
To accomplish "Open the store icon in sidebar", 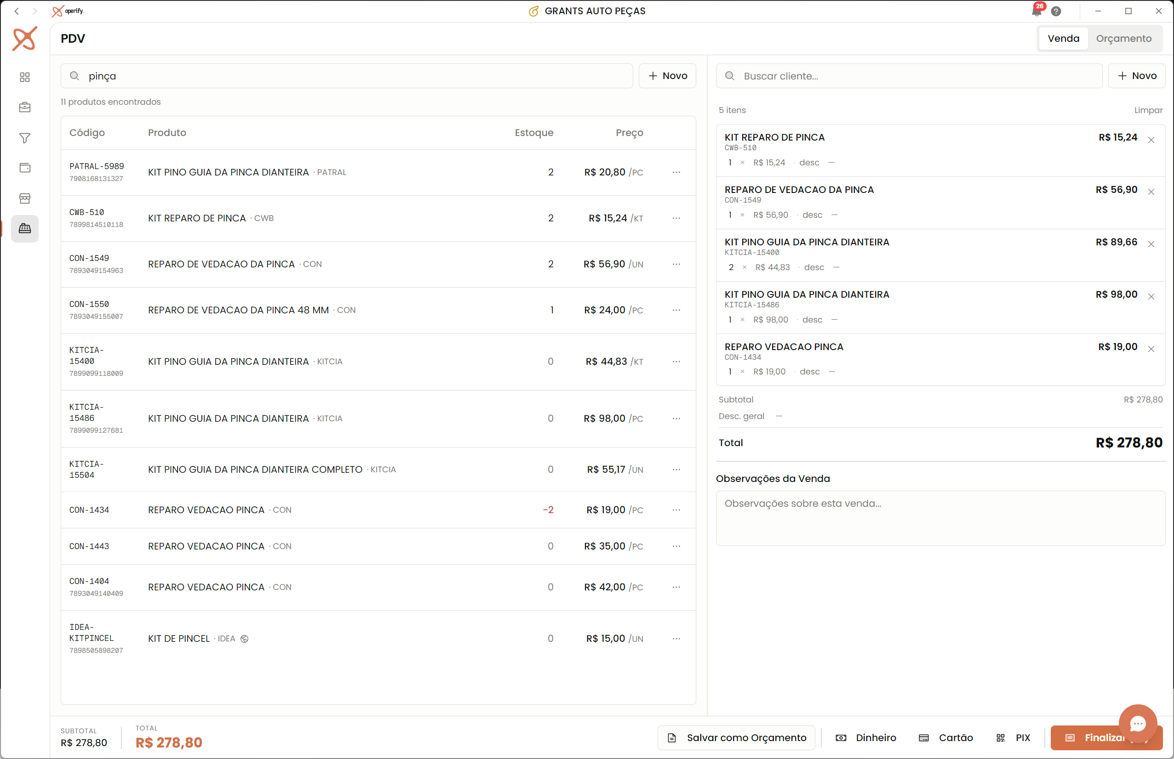I will (25, 198).
